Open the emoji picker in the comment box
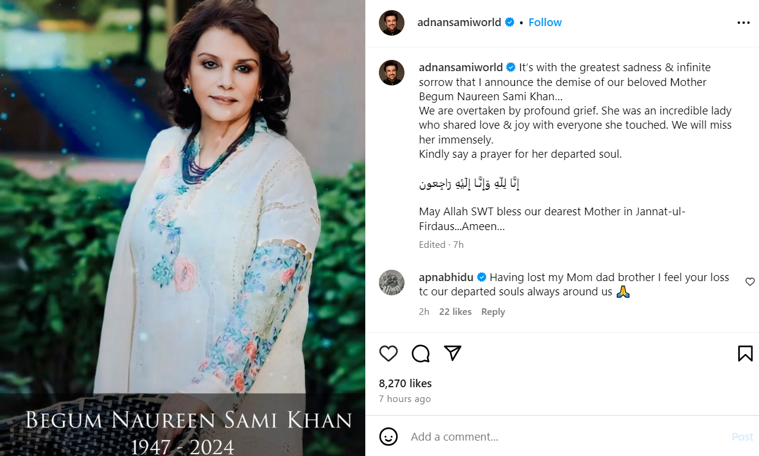Viewport: 759px width, 456px height. (x=388, y=436)
